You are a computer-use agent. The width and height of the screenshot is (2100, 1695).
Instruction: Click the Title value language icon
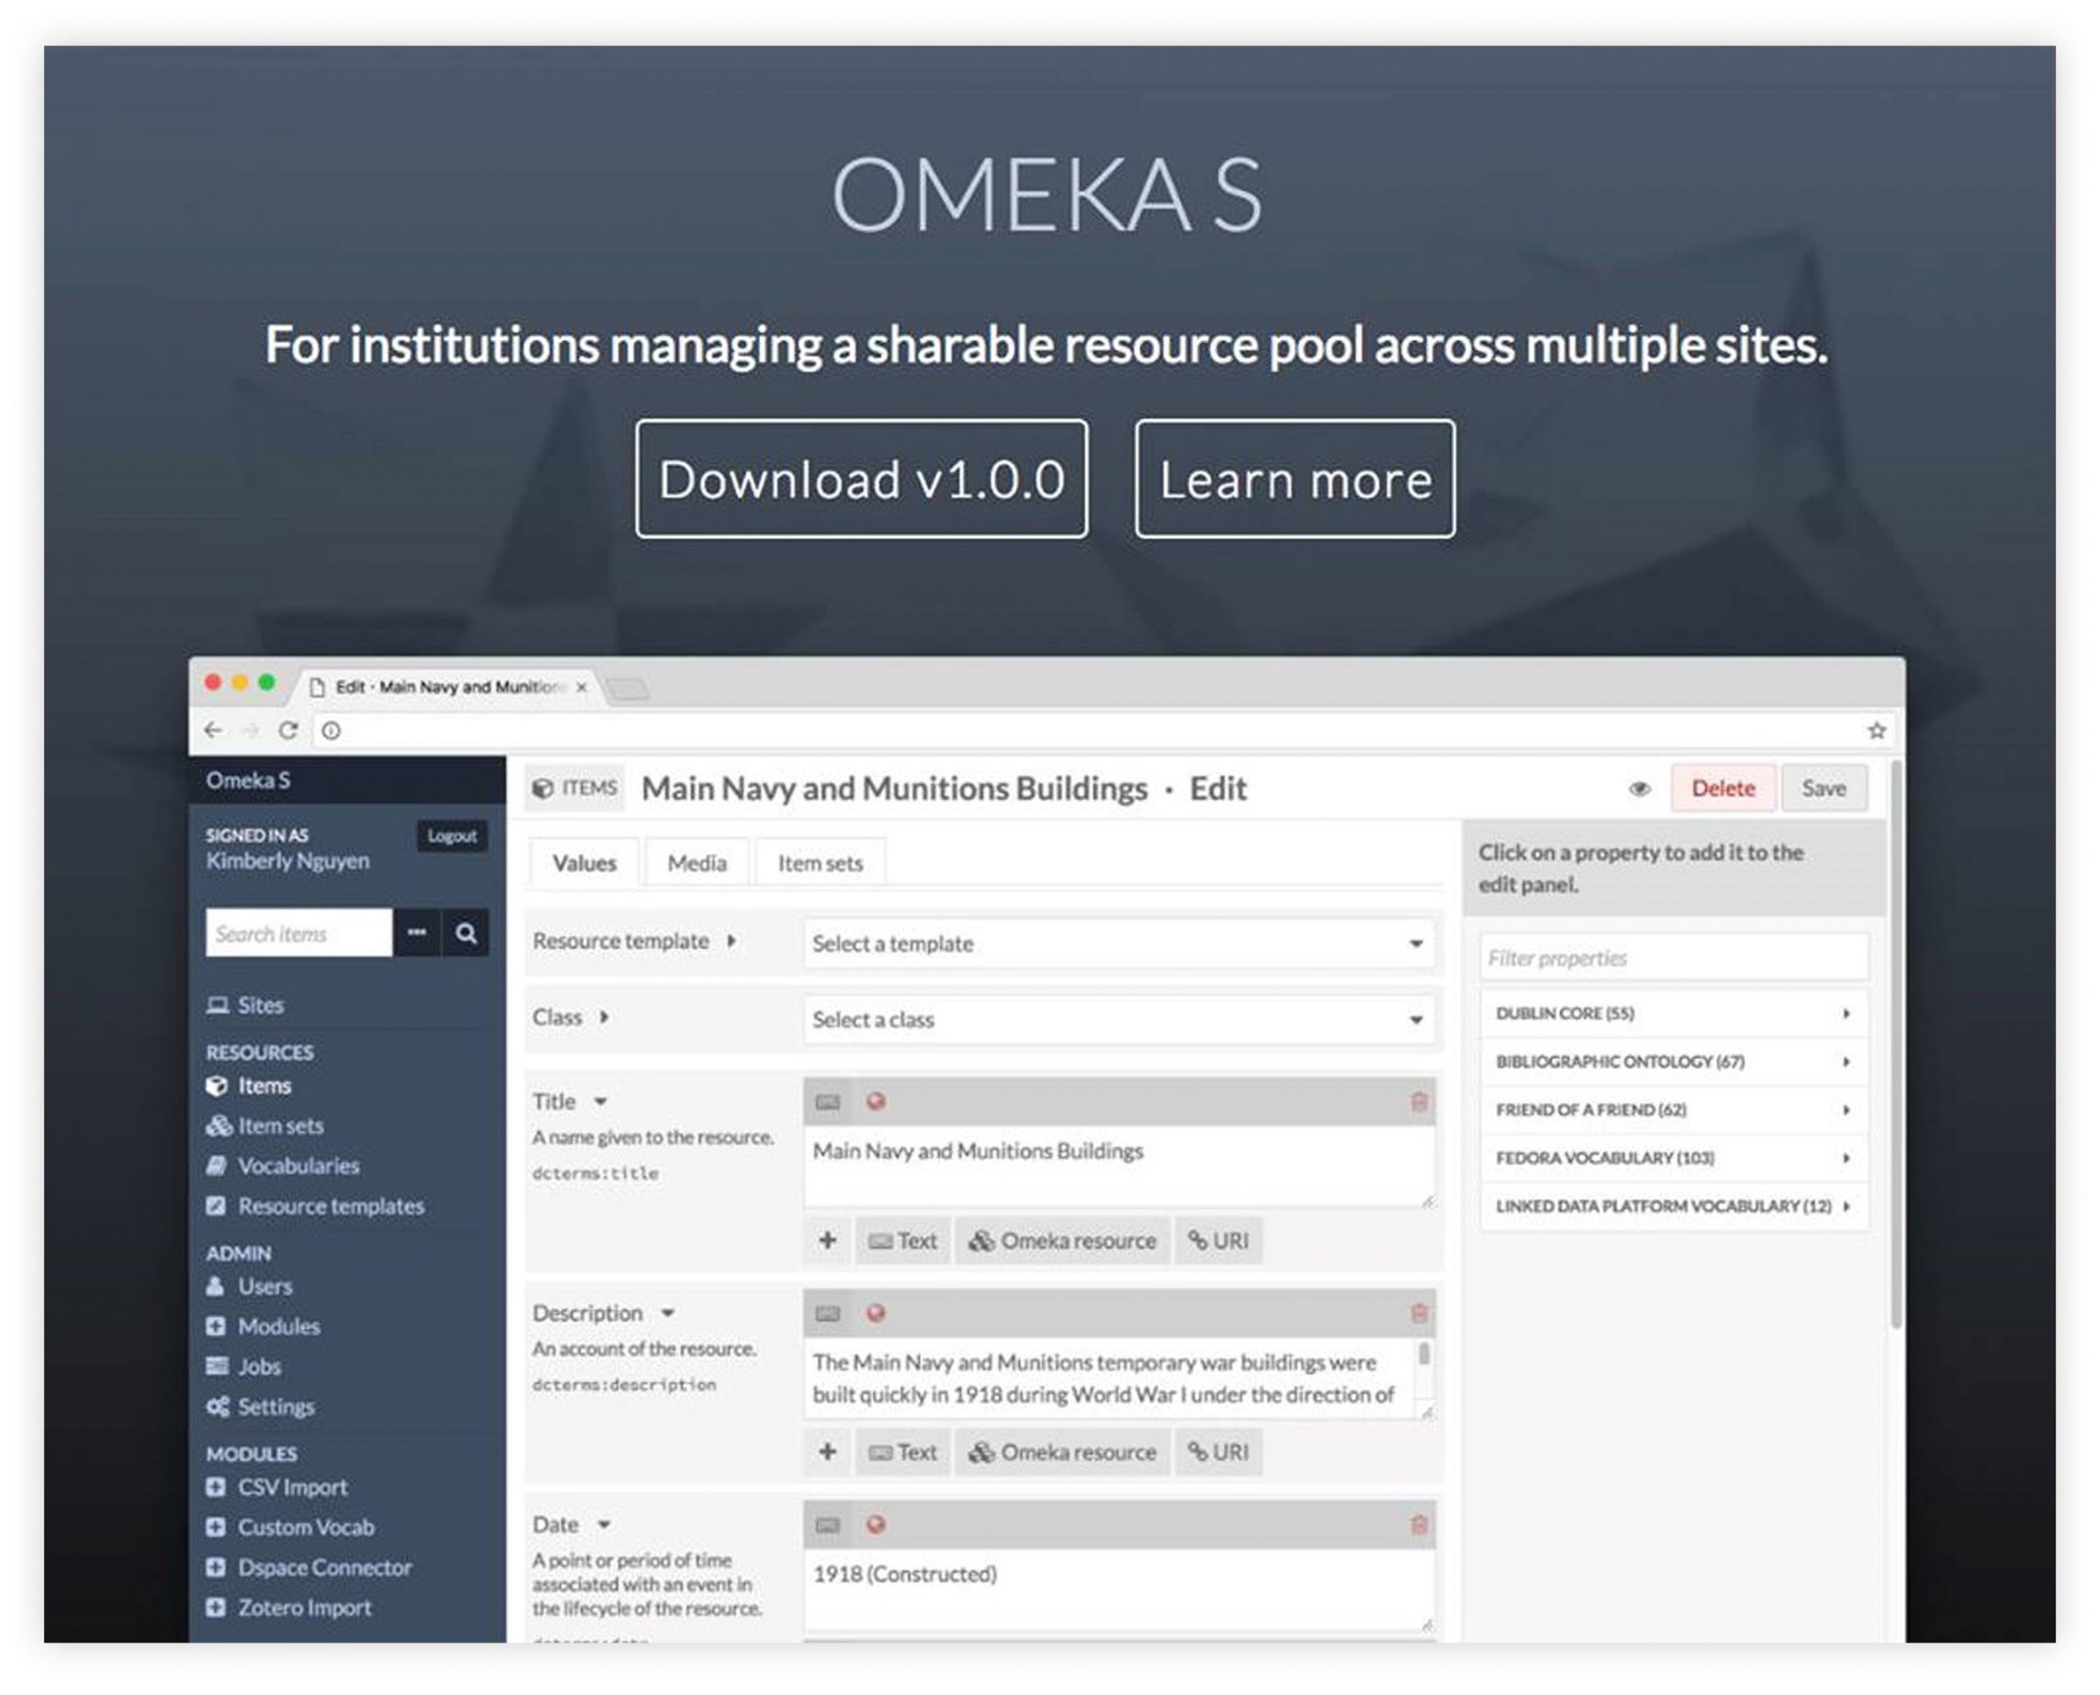pos(828,1101)
